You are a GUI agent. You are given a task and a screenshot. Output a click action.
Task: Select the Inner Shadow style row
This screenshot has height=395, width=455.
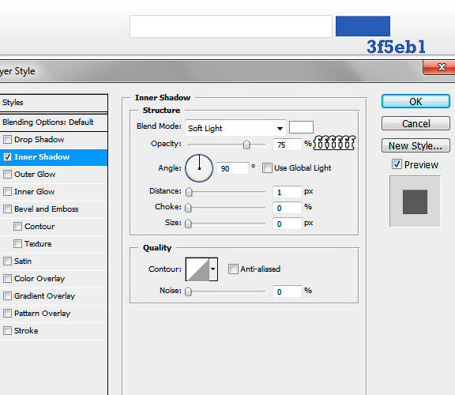pos(54,157)
